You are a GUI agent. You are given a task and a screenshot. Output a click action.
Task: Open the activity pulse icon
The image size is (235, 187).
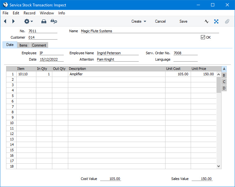pyautogui.click(x=207, y=21)
